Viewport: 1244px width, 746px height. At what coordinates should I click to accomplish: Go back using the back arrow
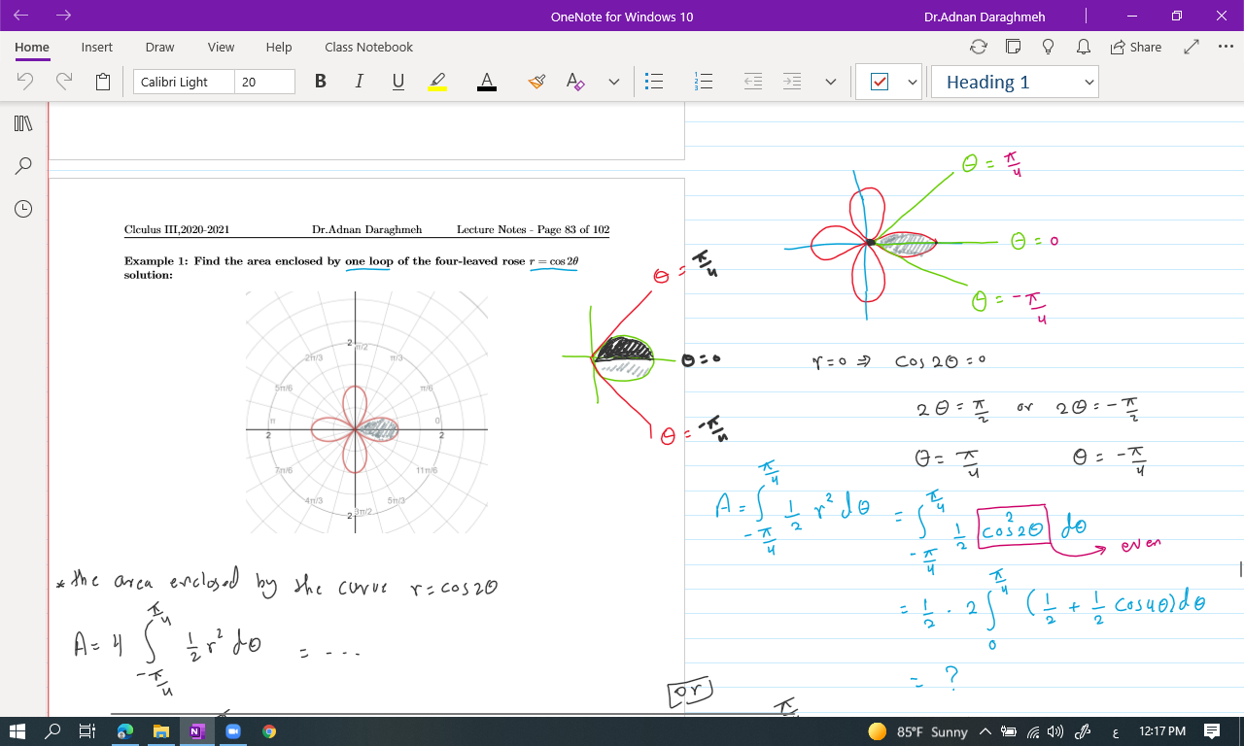coord(20,16)
